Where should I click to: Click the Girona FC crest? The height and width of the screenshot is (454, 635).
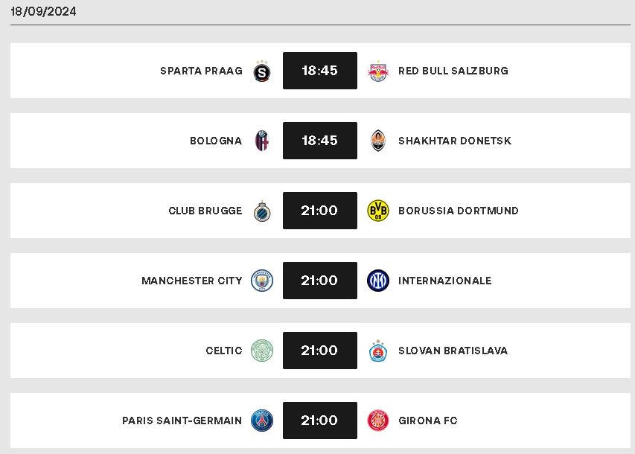pos(378,421)
